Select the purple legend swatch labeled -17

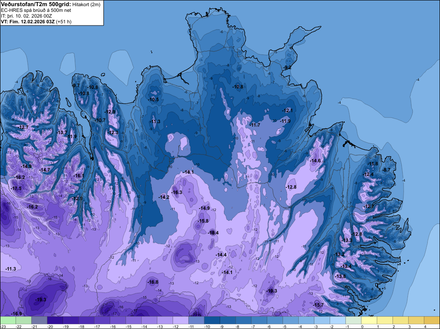click(102, 320)
